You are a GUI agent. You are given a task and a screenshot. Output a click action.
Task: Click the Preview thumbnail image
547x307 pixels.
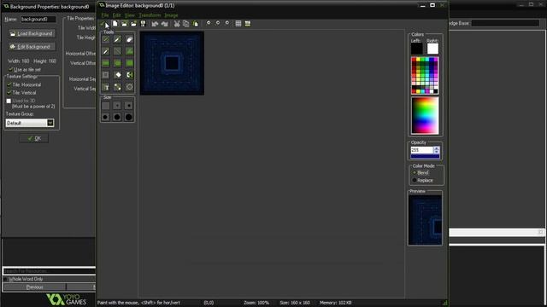(425, 220)
